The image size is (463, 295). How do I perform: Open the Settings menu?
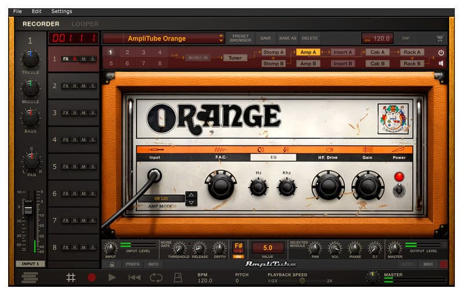62,11
